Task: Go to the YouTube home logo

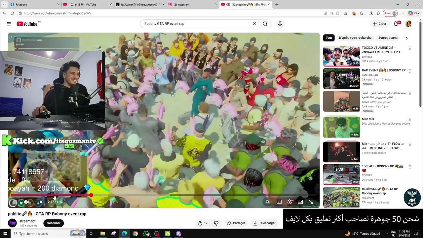Action: (27, 24)
